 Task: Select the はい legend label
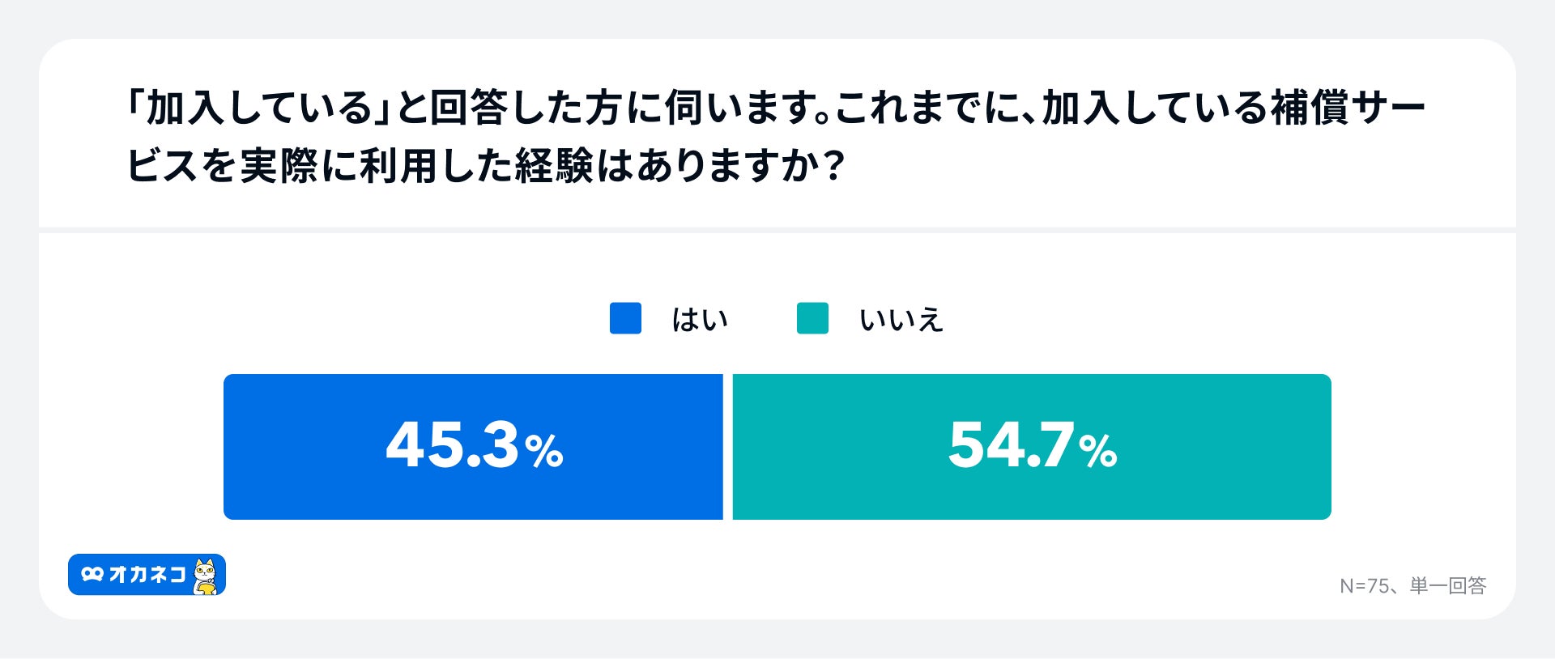[700, 320]
